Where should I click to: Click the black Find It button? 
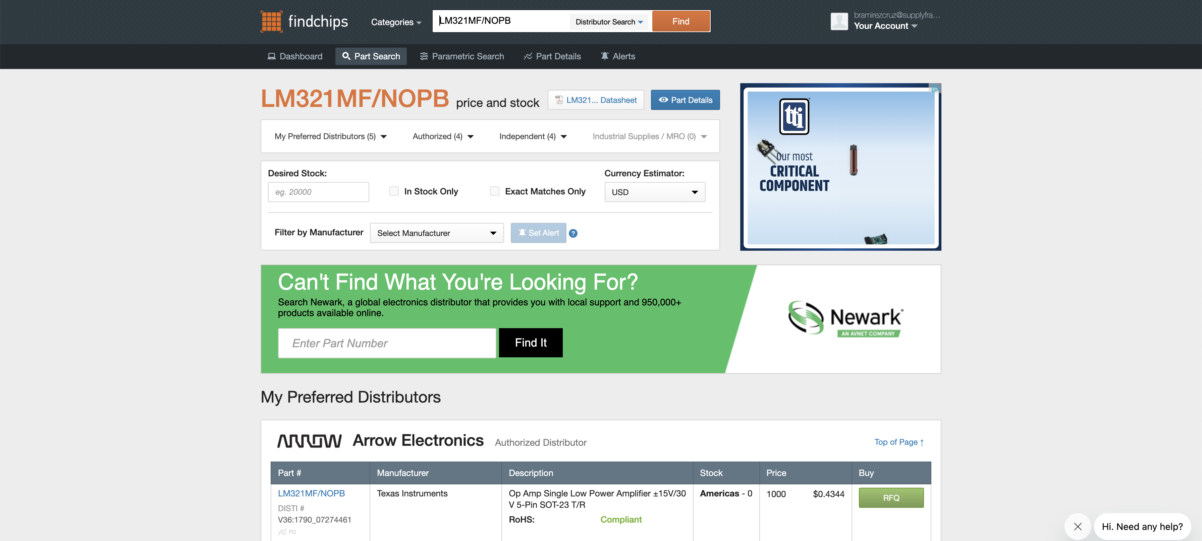531,343
